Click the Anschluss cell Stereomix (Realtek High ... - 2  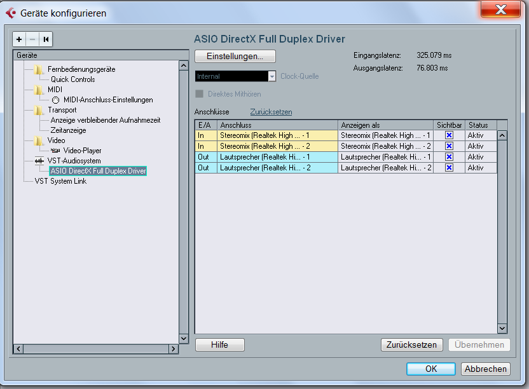click(x=278, y=146)
